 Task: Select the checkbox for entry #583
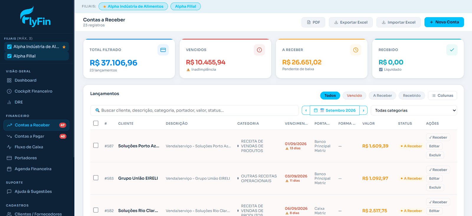pyautogui.click(x=96, y=178)
